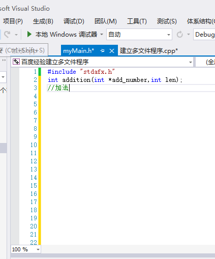Switch to 建立多文件程序.cpp* tab
215x259 pixels.
[149, 51]
